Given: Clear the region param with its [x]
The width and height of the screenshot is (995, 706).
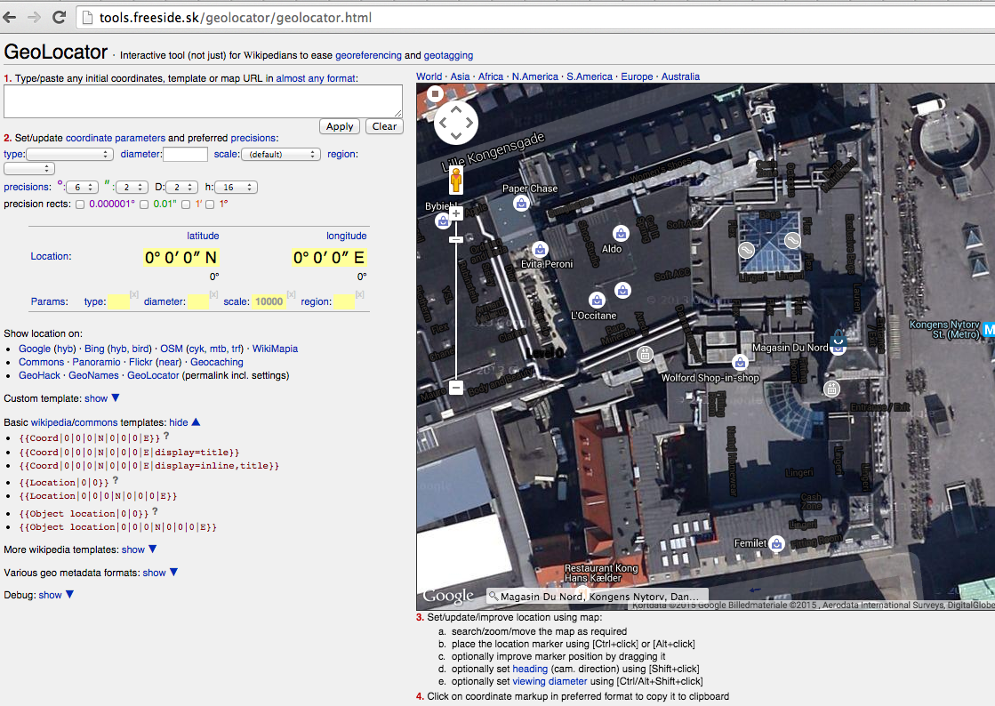Looking at the screenshot, I should 360,294.
